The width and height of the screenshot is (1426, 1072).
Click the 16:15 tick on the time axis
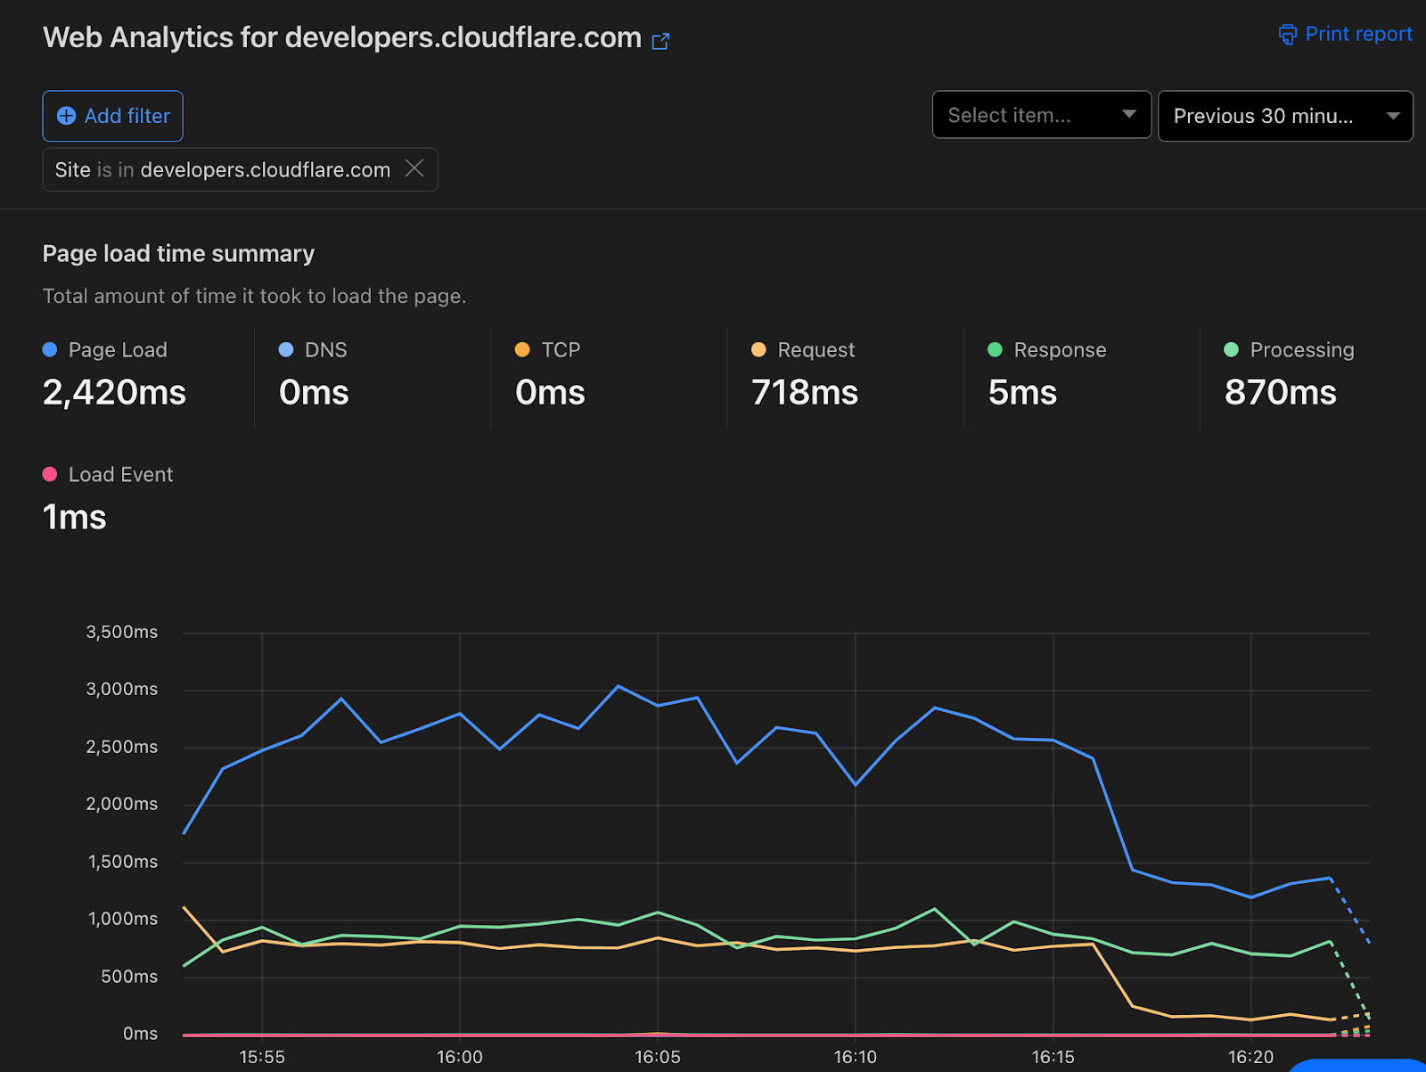pyautogui.click(x=1053, y=1057)
